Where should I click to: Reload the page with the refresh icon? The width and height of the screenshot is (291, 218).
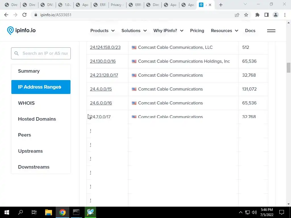[x=24, y=15]
